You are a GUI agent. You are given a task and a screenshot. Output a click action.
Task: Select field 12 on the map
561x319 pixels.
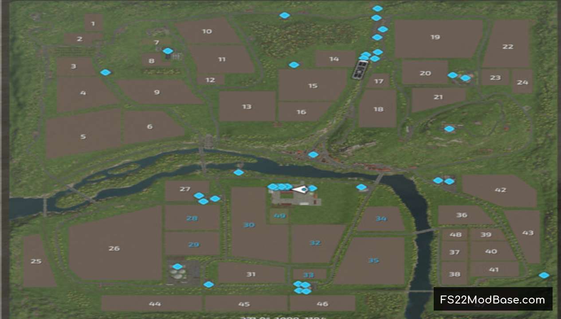click(x=210, y=80)
